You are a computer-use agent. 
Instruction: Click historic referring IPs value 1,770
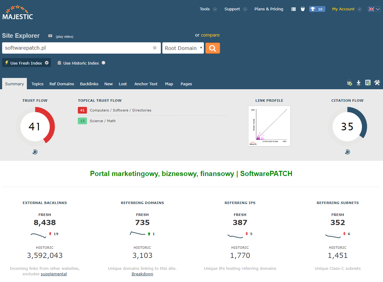click(x=240, y=256)
